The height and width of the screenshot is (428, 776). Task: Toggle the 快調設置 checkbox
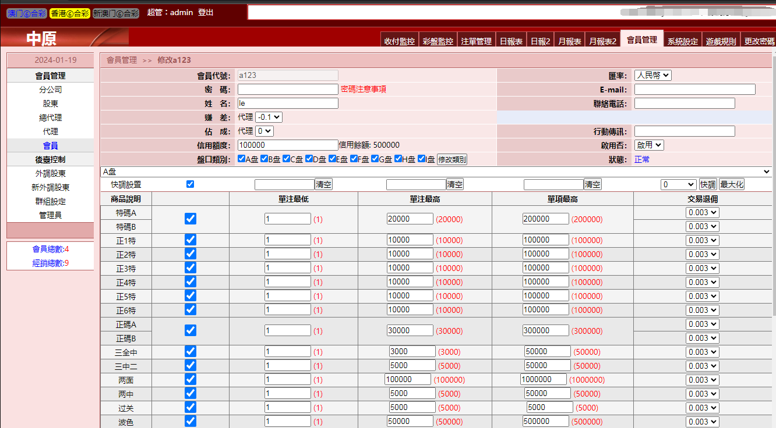[x=190, y=184]
